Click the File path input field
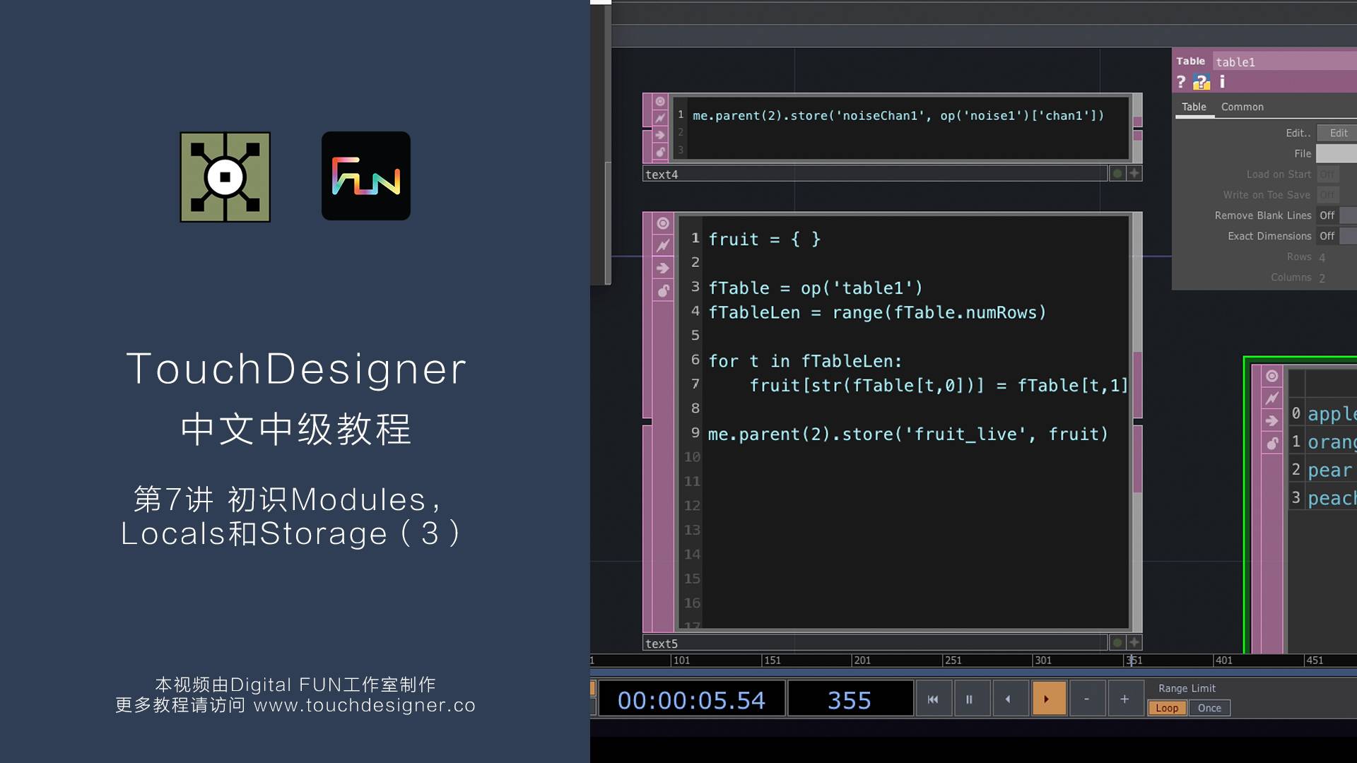 click(x=1337, y=153)
